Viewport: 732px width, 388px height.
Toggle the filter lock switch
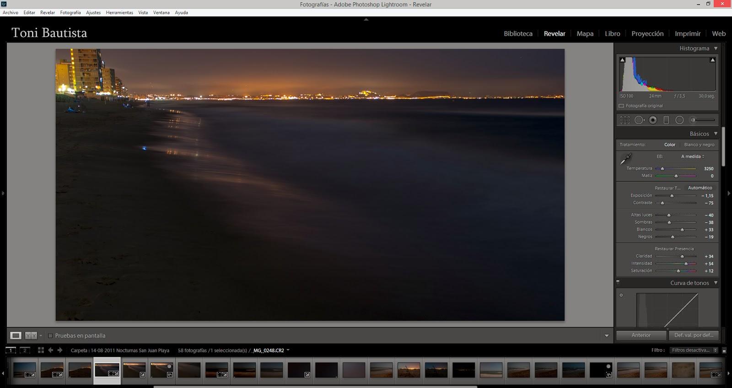click(724, 350)
